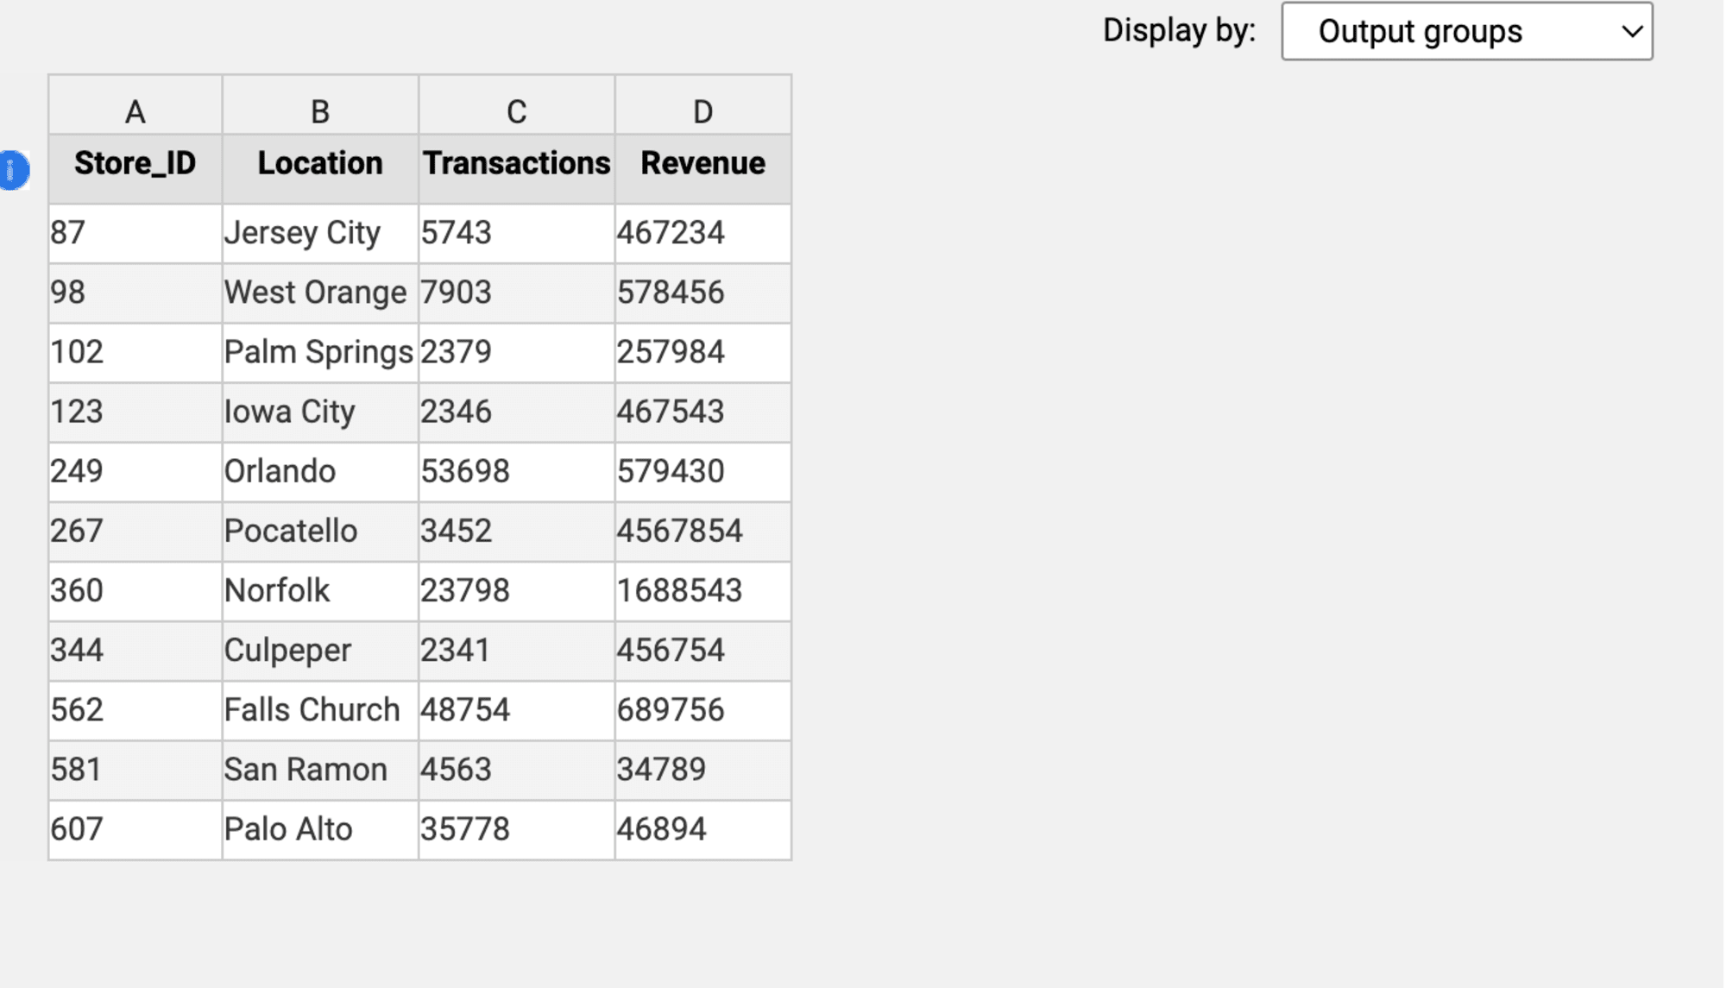Click Store_ID cell 123
Screen dimensions: 1726x988
coord(135,412)
